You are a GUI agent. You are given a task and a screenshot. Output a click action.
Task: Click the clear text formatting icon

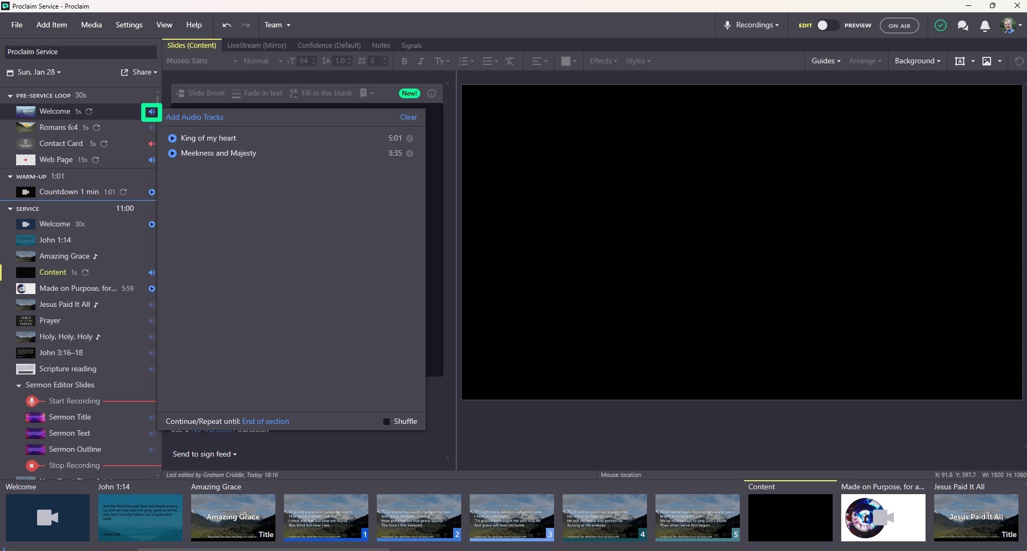tap(509, 61)
